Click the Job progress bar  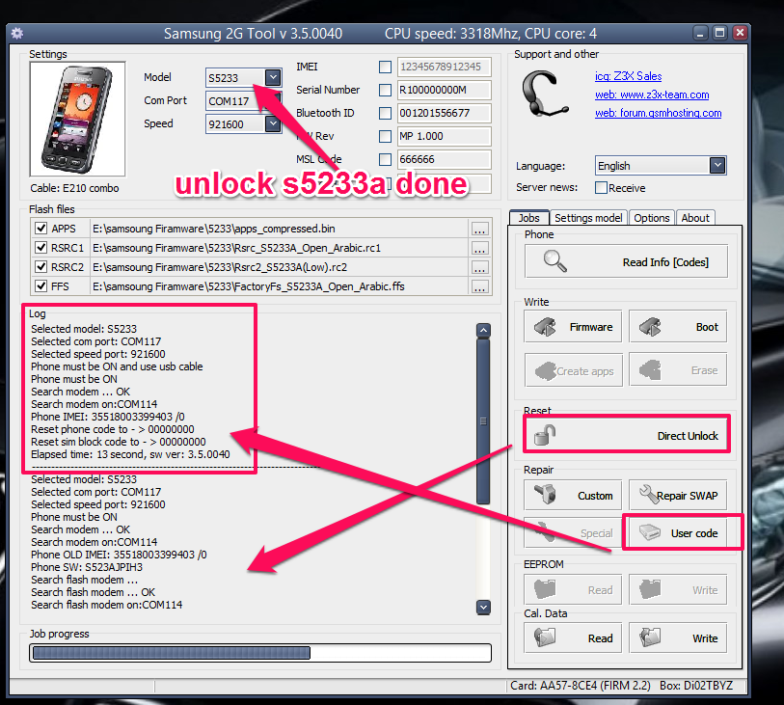260,653
